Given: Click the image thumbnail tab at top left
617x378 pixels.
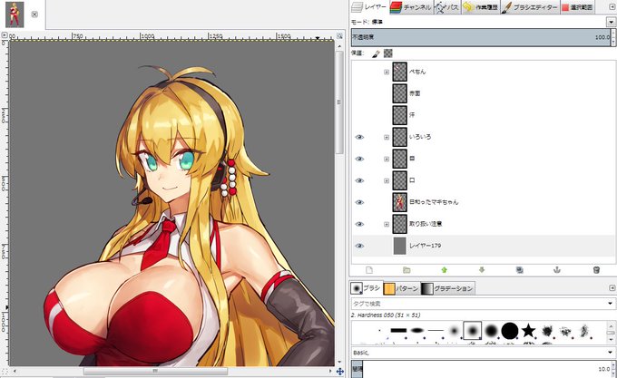Looking at the screenshot, I should [15, 15].
